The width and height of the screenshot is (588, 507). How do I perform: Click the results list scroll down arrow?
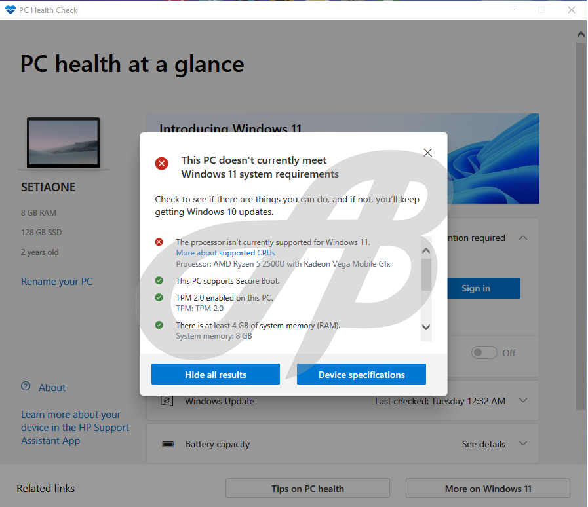[426, 327]
